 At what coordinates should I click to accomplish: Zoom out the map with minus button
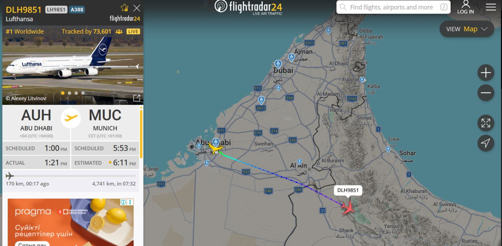(x=486, y=93)
